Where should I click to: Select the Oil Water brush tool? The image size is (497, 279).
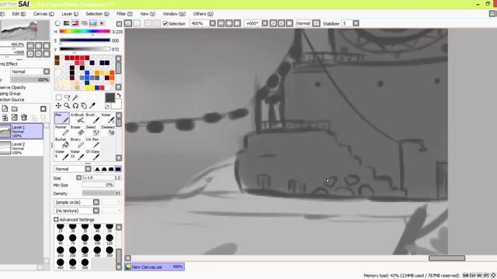click(x=92, y=155)
